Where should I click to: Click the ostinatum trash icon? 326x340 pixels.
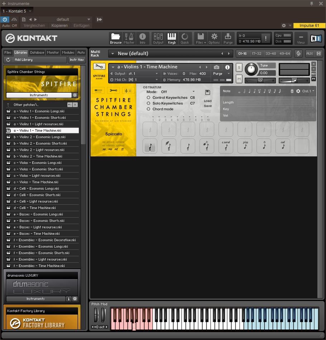point(292,91)
